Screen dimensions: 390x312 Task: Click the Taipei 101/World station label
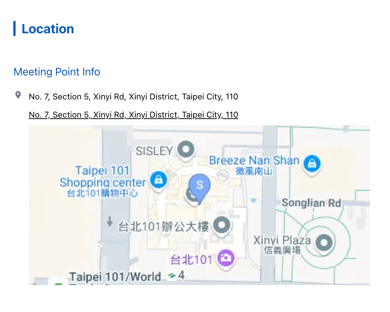[115, 277]
